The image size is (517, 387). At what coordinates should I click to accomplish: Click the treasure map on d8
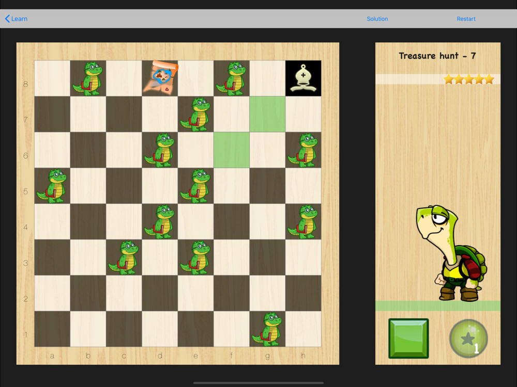point(160,78)
